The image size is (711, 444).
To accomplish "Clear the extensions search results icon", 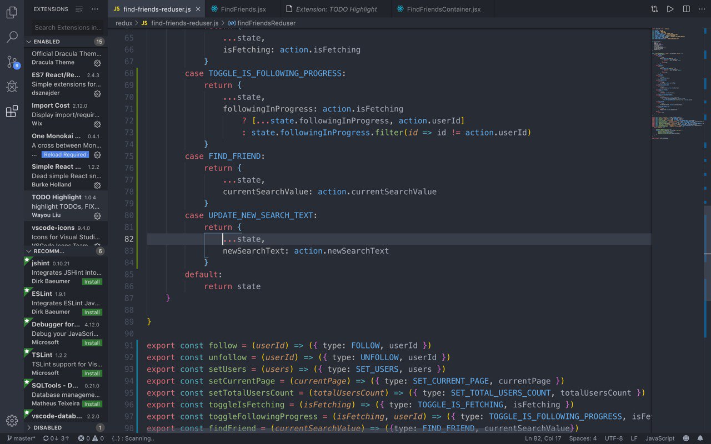I will [x=79, y=9].
